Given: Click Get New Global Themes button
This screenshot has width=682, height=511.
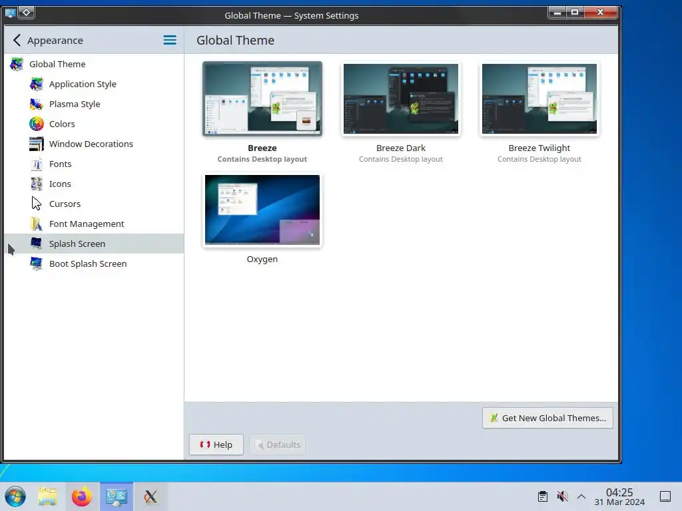Looking at the screenshot, I should 547,418.
